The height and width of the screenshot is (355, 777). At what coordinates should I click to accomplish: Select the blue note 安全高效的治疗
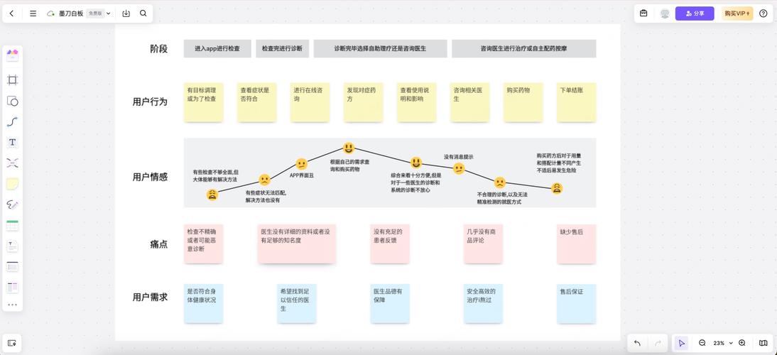coord(483,303)
